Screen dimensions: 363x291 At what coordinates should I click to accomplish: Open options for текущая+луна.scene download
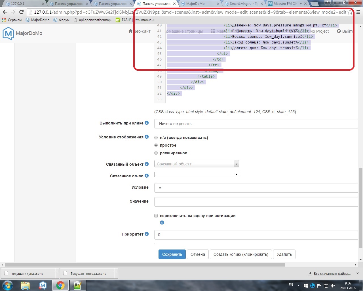coord(57,273)
